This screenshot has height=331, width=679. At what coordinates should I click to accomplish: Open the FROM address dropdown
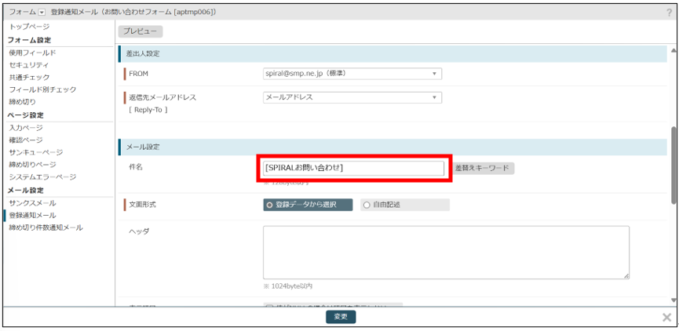pyautogui.click(x=352, y=74)
